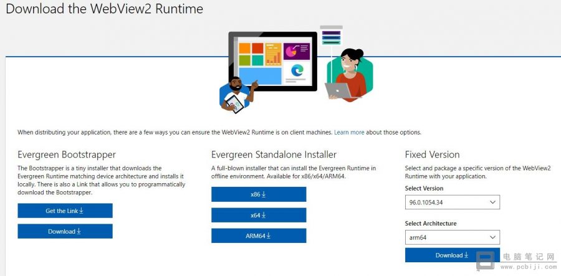Screen dimensions: 561x276
Task: Click the monitor illustration image
Action: point(272,61)
